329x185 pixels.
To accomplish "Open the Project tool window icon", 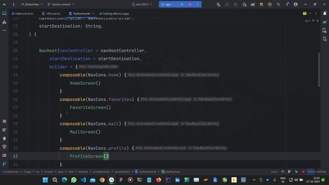I will (x=4, y=13).
